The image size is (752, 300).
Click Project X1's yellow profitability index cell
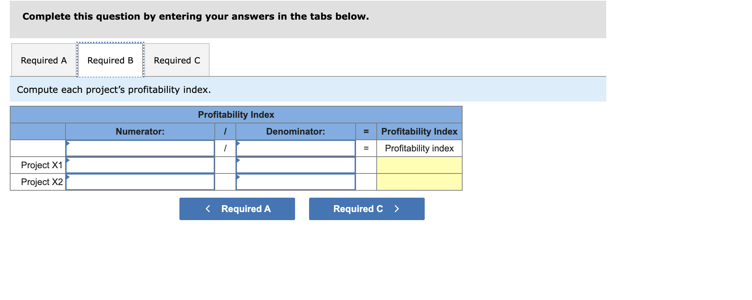click(x=419, y=165)
